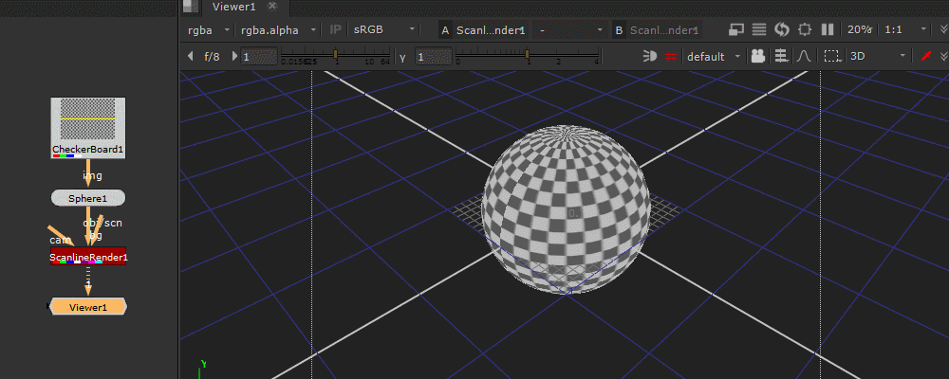Open the sRGB viewer process dropdown
Screen dimensions: 949x379
click(x=384, y=29)
